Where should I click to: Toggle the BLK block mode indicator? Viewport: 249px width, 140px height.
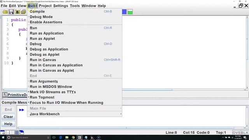(x=245, y=133)
